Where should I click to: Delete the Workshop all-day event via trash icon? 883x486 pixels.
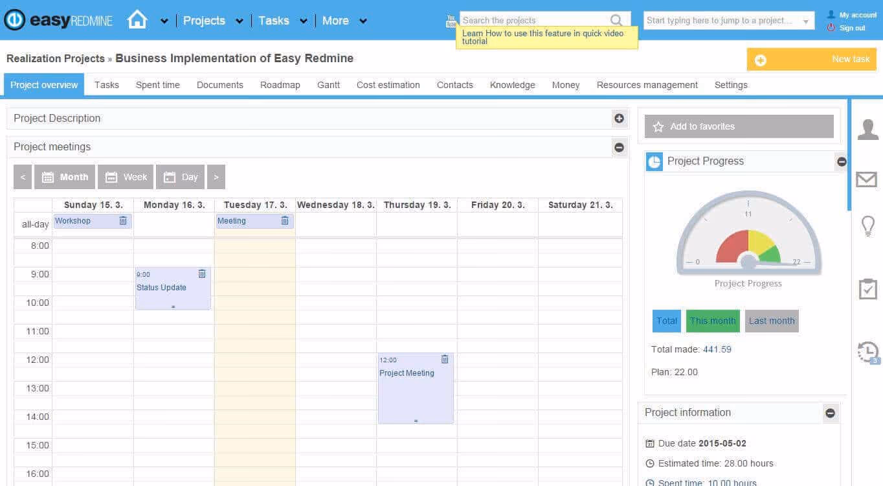122,221
